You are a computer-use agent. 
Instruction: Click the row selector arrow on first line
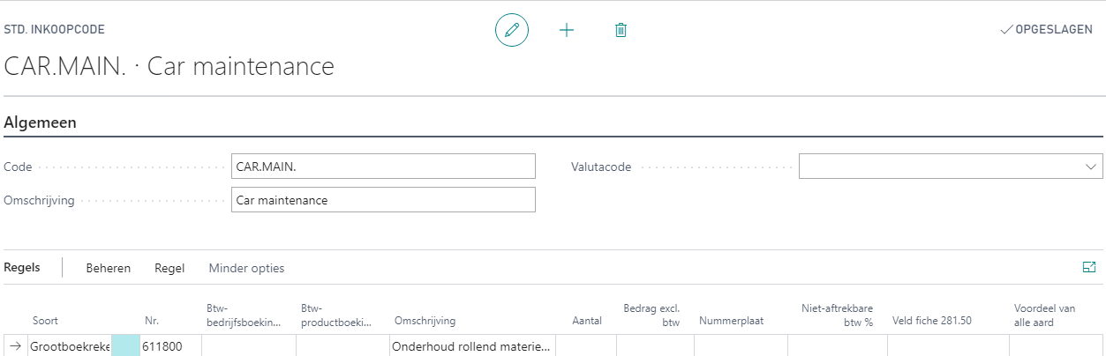point(16,346)
